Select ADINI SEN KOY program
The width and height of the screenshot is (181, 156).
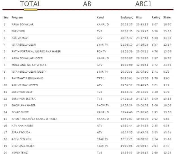point(21,139)
